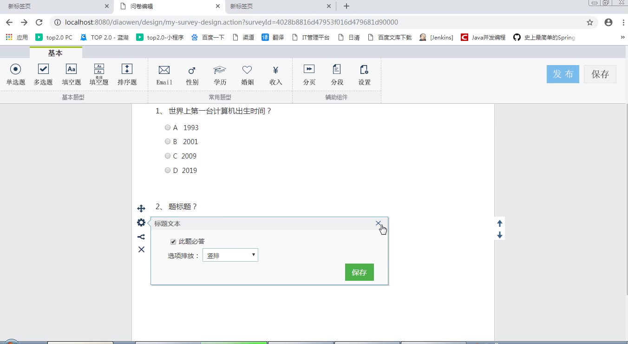Open the 应用 apps shortcut
The image size is (628, 344).
pos(17,38)
